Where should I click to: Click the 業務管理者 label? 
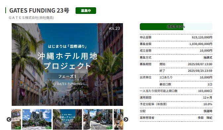click(x=147, y=118)
